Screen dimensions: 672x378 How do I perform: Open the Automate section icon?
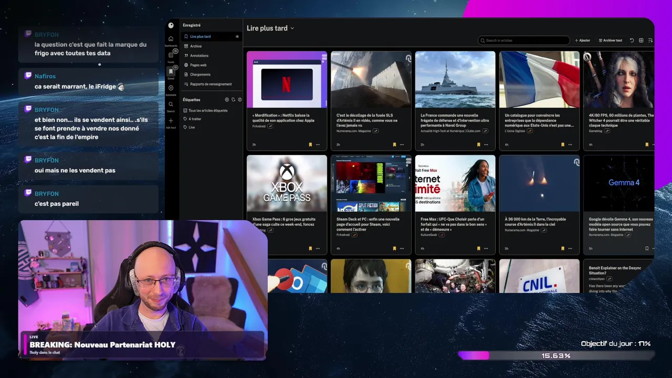[171, 88]
